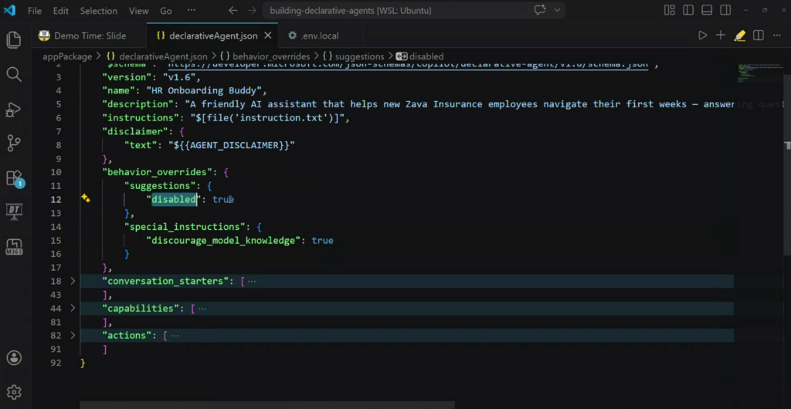Toggle the bottom panel visibility

point(704,11)
